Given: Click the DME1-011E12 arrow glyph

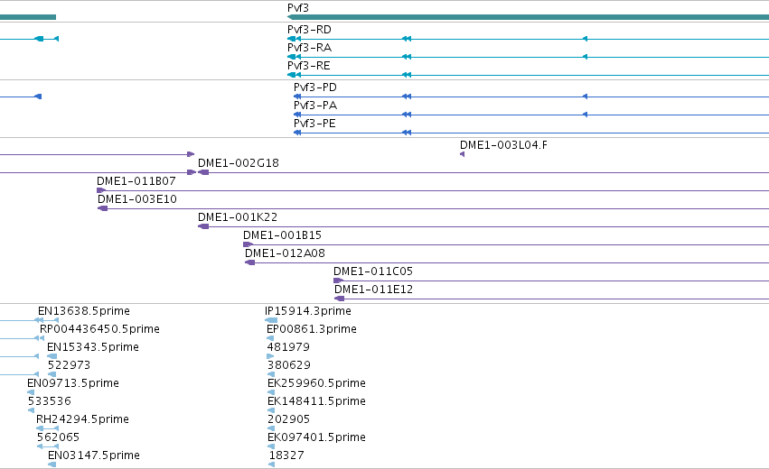Looking at the screenshot, I should point(340,299).
